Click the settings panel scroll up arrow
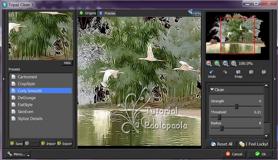The height and width of the screenshot is (160, 278). point(266,85)
